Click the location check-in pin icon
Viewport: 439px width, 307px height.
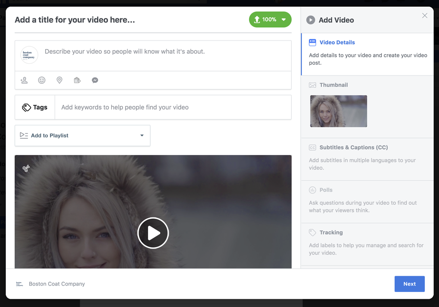tap(60, 80)
